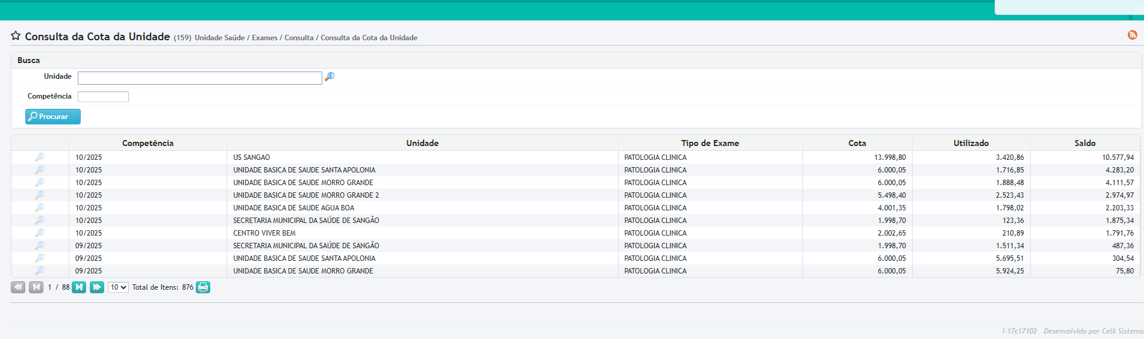Open details for MORRO GRANDE 2 row
The height and width of the screenshot is (339, 1144).
coord(40,195)
